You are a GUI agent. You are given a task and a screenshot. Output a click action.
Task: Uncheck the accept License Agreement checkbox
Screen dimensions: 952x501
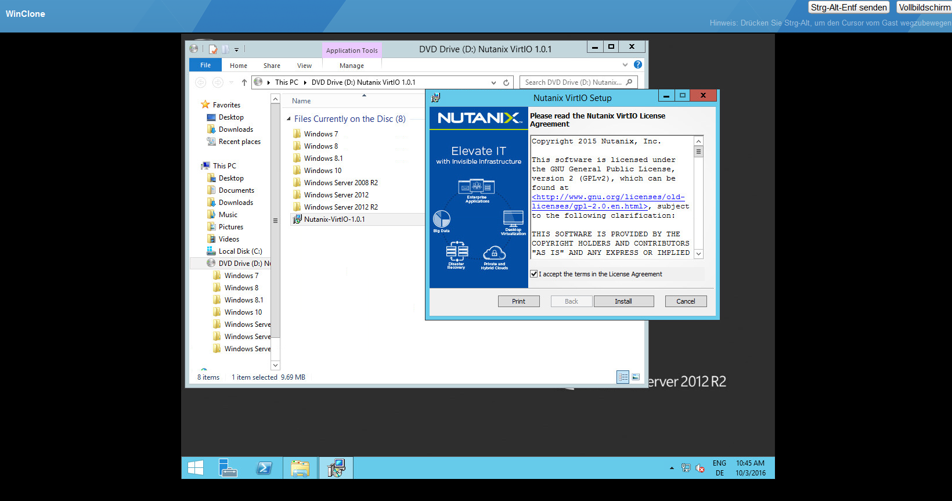534,274
